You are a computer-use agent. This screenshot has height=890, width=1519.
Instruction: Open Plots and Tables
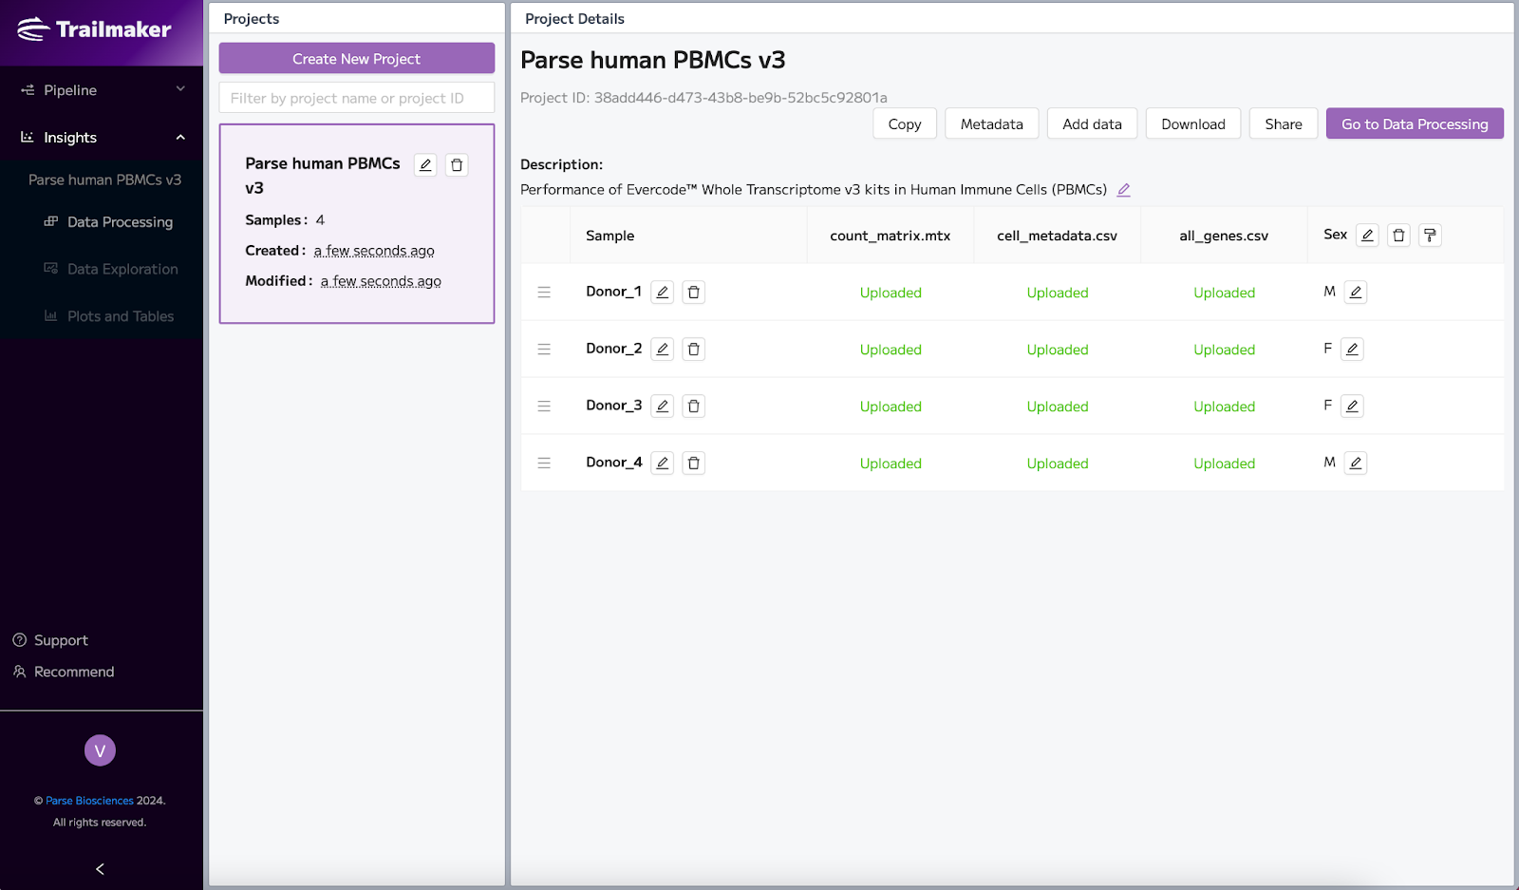(121, 315)
